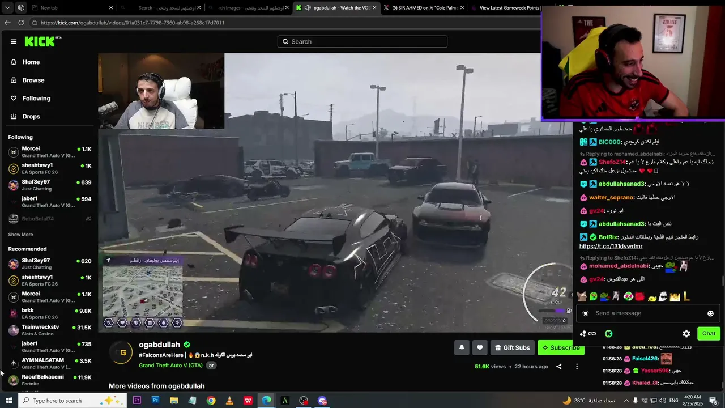Image resolution: width=725 pixels, height=408 pixels.
Task: Open File Explorer from taskbar
Action: click(174, 401)
